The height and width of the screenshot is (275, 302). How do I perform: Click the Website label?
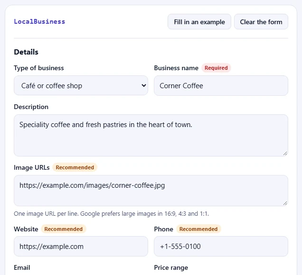click(x=26, y=229)
